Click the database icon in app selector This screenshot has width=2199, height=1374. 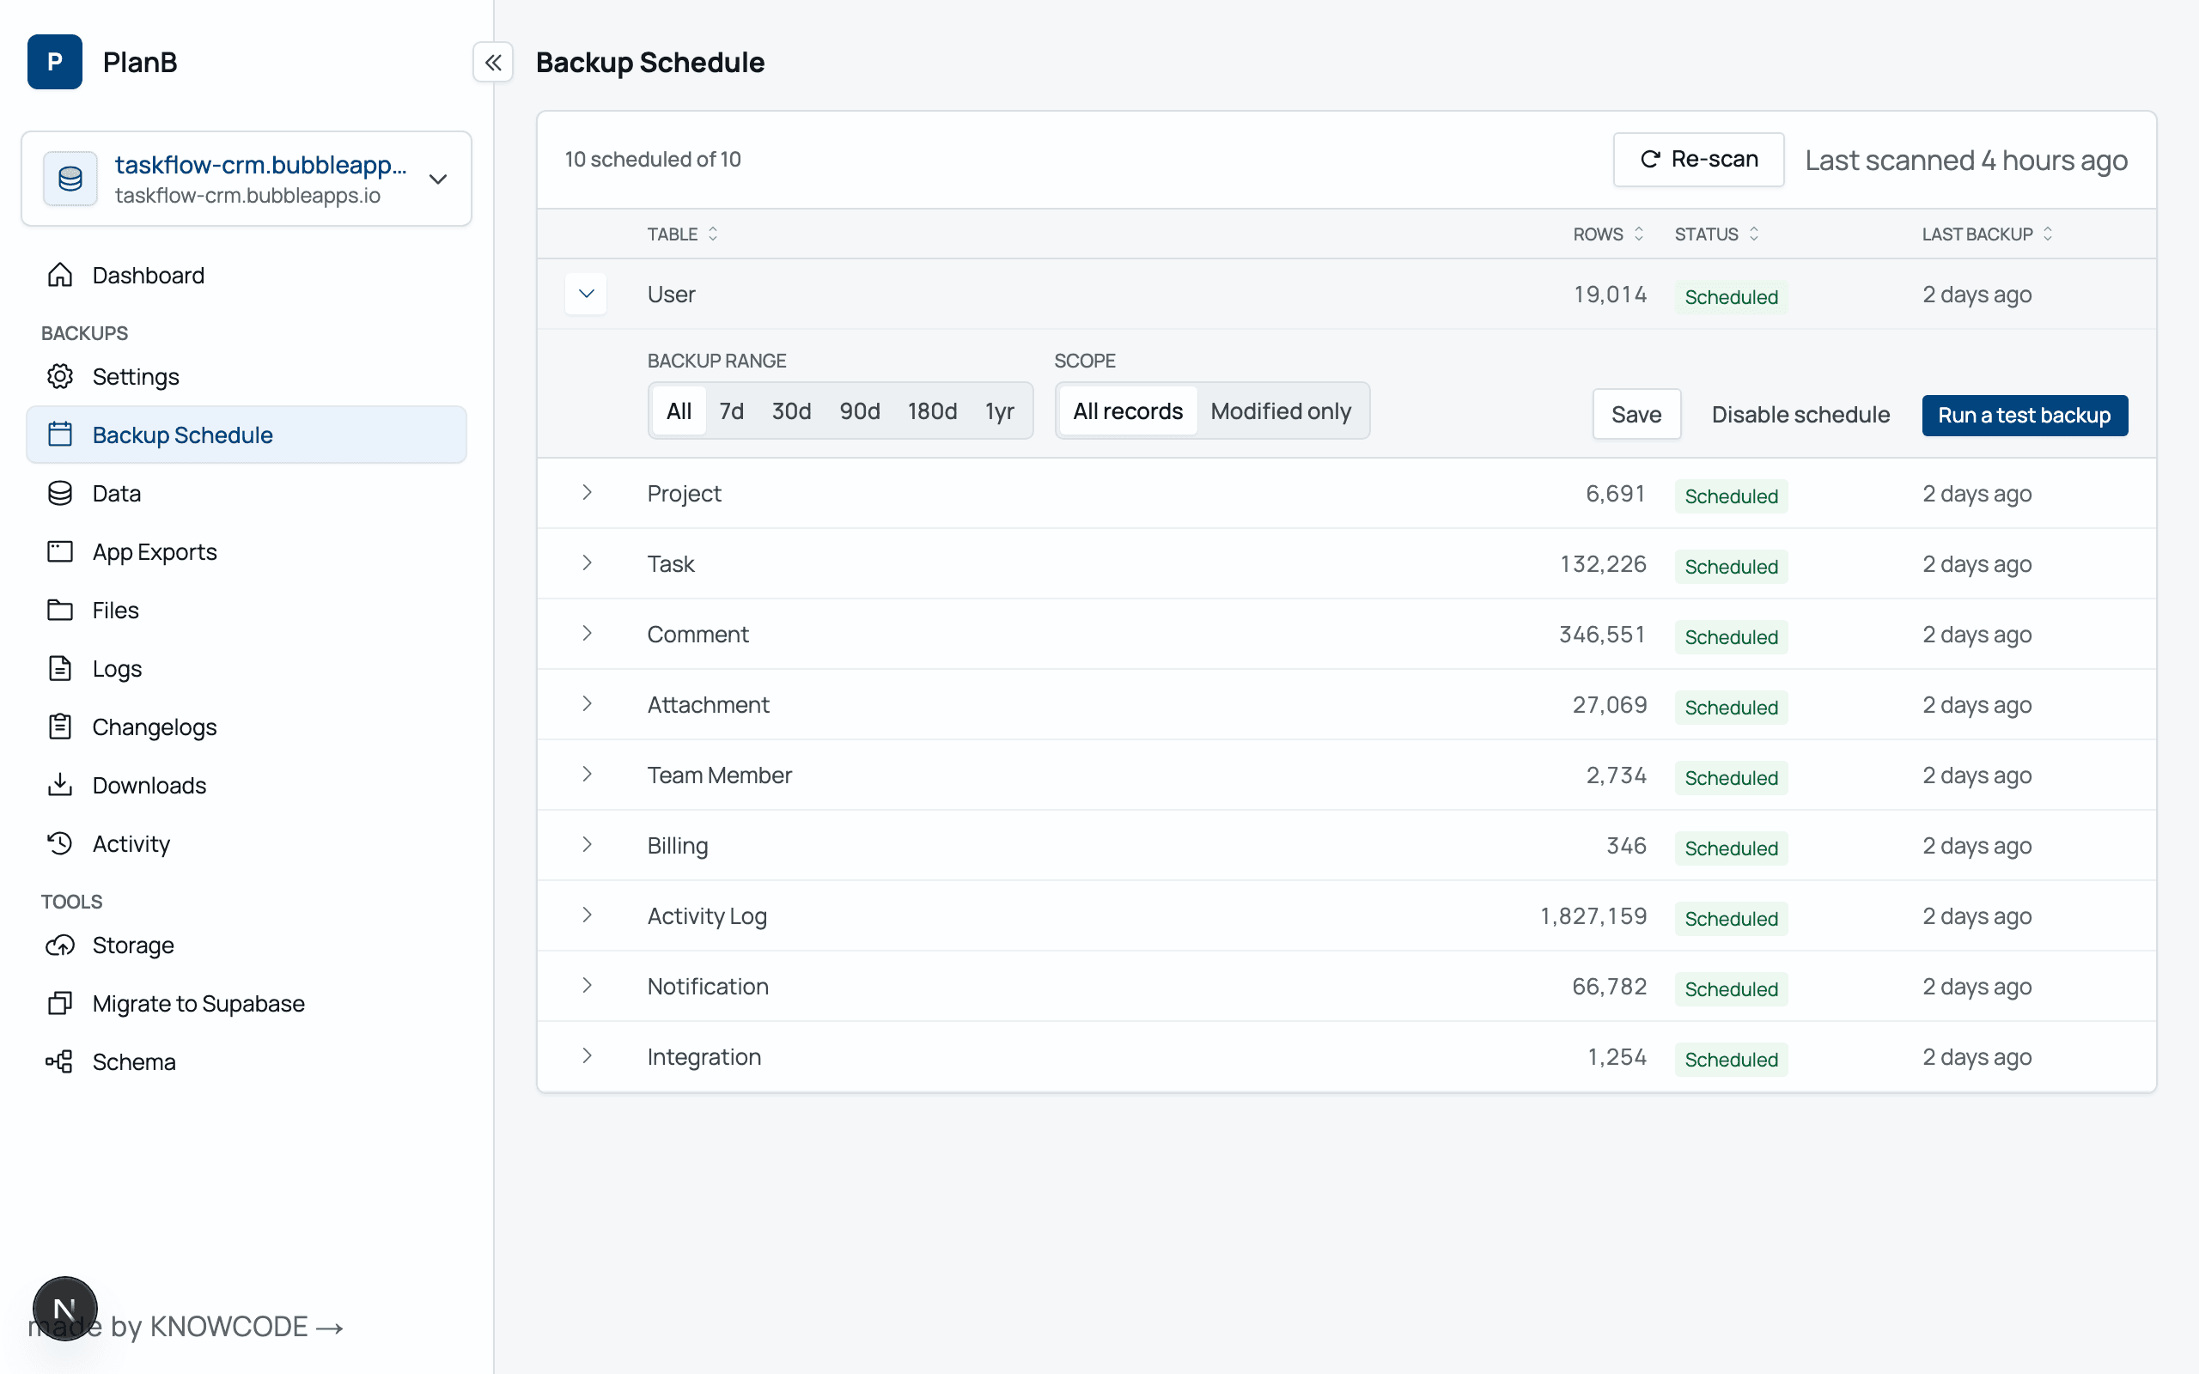pos(70,179)
